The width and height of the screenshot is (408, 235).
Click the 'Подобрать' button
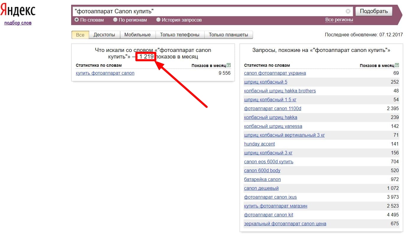coord(374,11)
